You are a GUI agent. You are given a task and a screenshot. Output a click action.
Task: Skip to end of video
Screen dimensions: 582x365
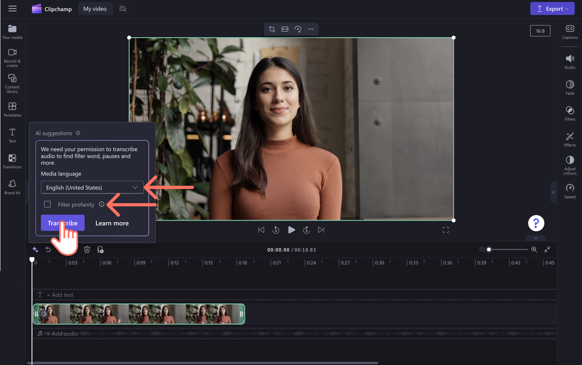tap(321, 230)
